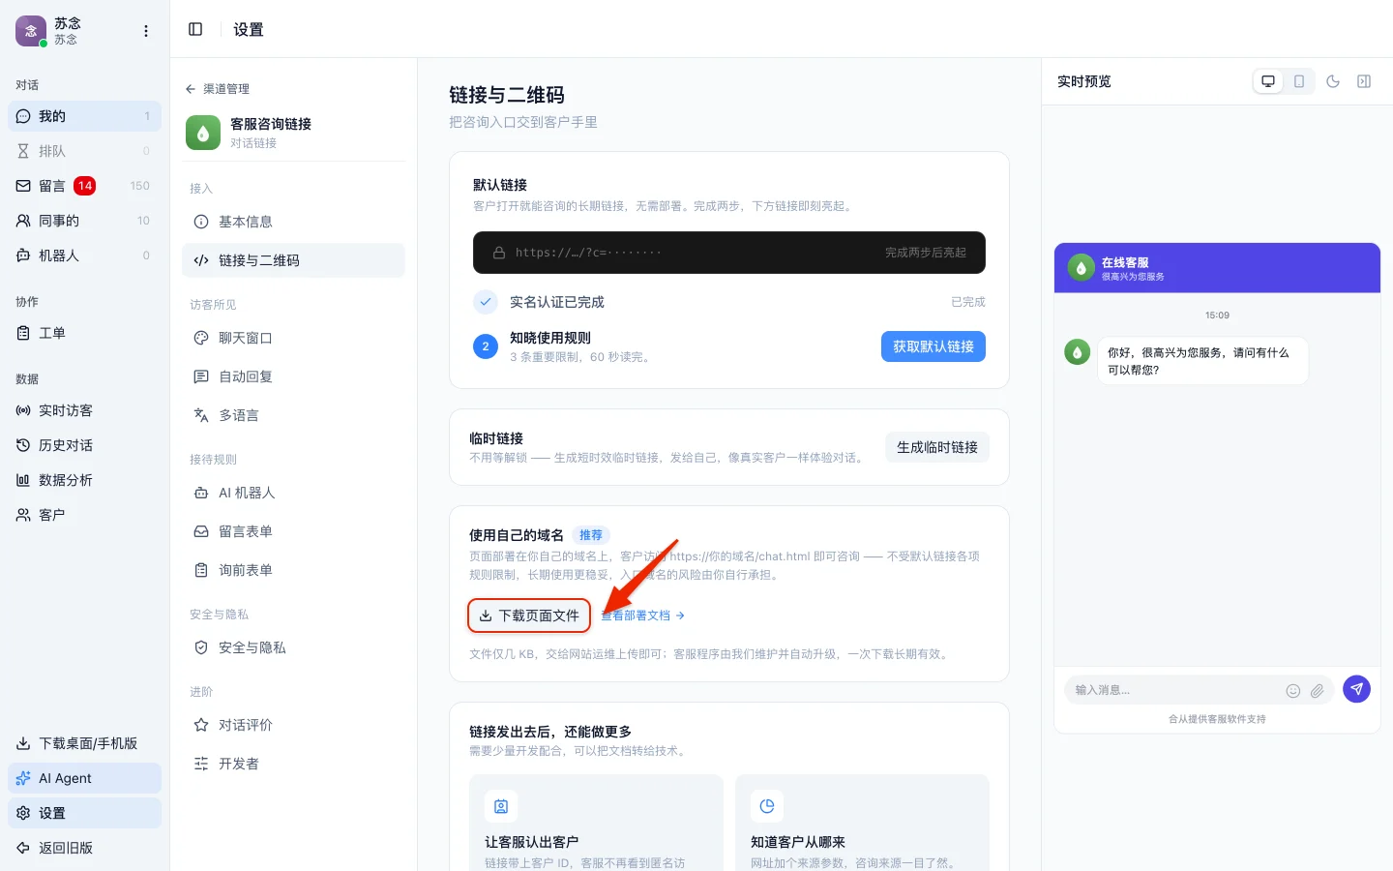The width and height of the screenshot is (1393, 871).
Task: Open 留言 messages
Action: (x=84, y=186)
